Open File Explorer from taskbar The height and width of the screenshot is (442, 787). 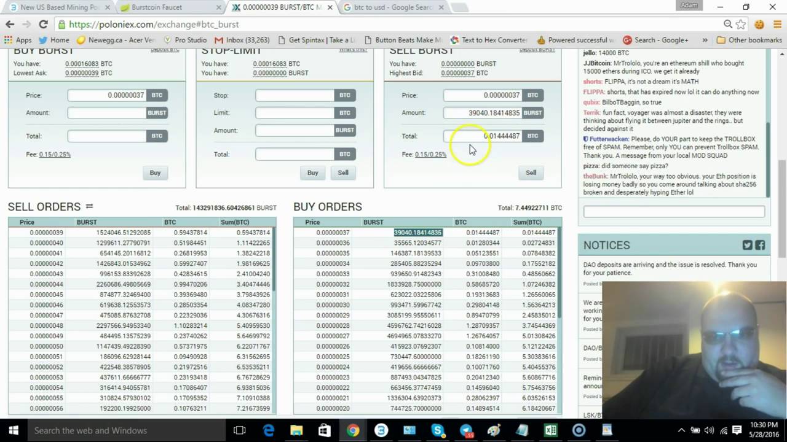tap(296, 430)
